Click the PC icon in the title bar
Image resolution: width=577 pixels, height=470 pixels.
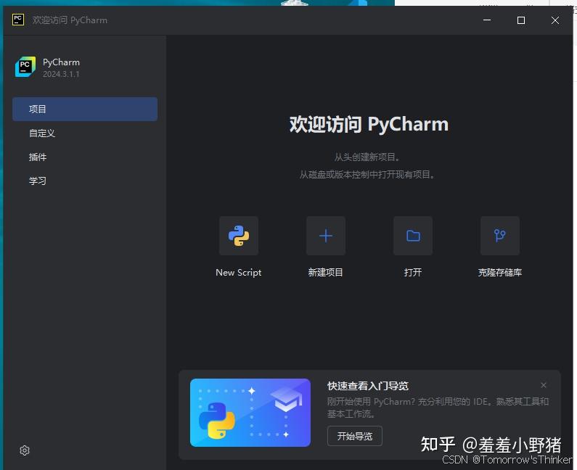coord(18,20)
